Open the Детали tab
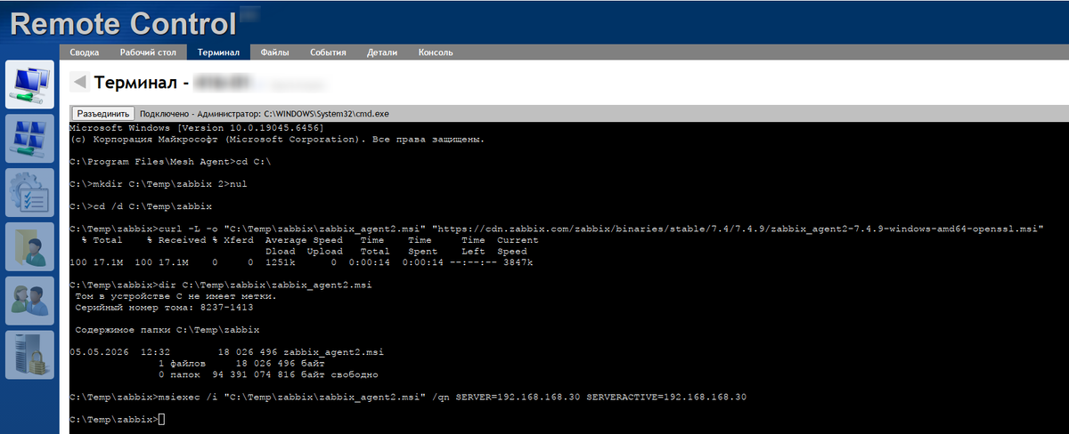 click(382, 52)
